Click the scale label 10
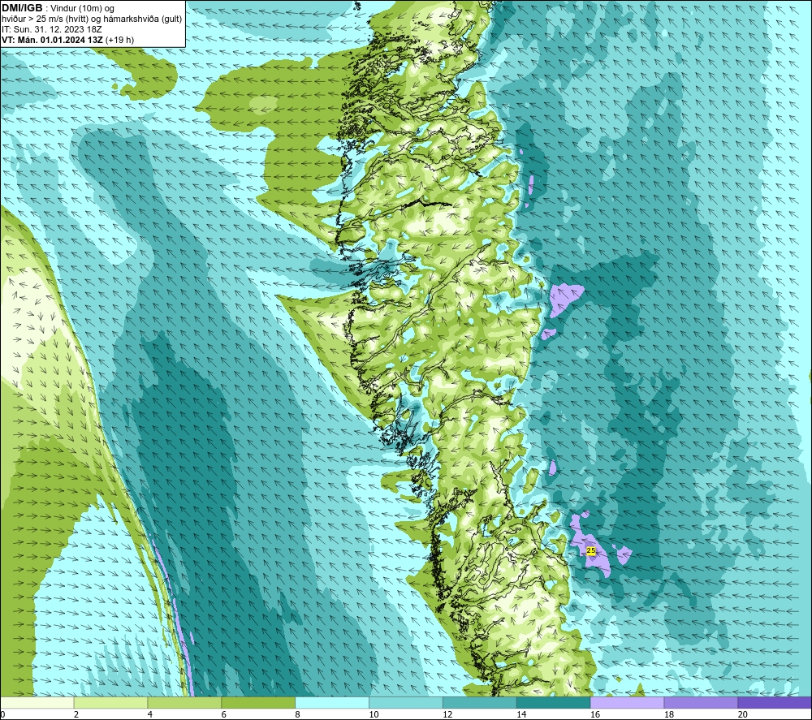The height and width of the screenshot is (720, 812). point(374,714)
